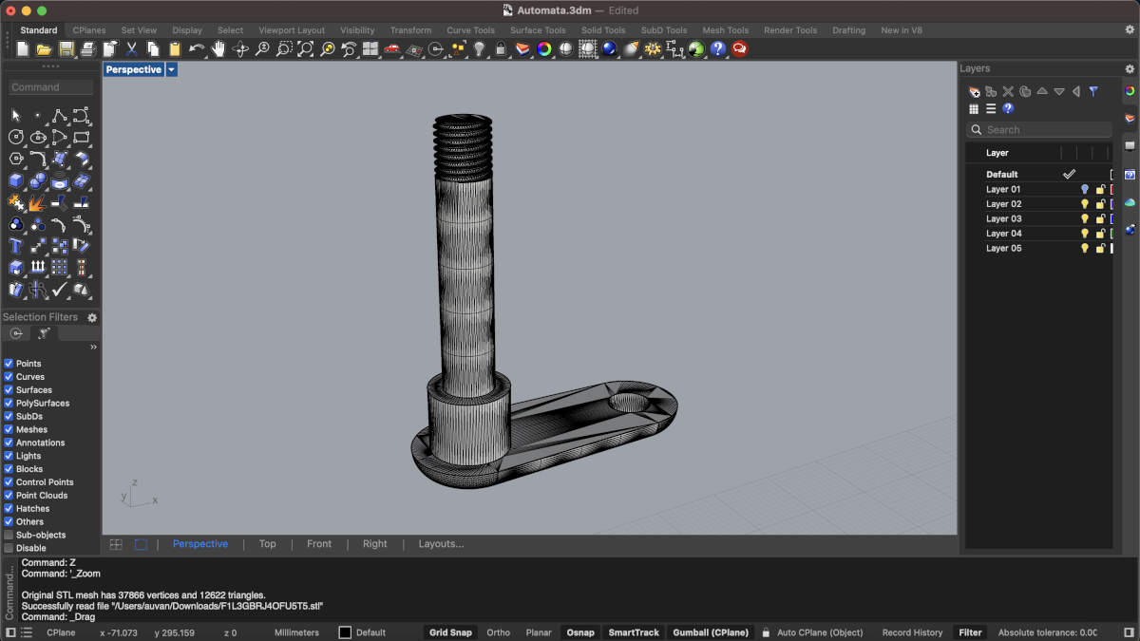Click the blue Render sphere icon
The width and height of the screenshot is (1140, 641).
pyautogui.click(x=609, y=48)
